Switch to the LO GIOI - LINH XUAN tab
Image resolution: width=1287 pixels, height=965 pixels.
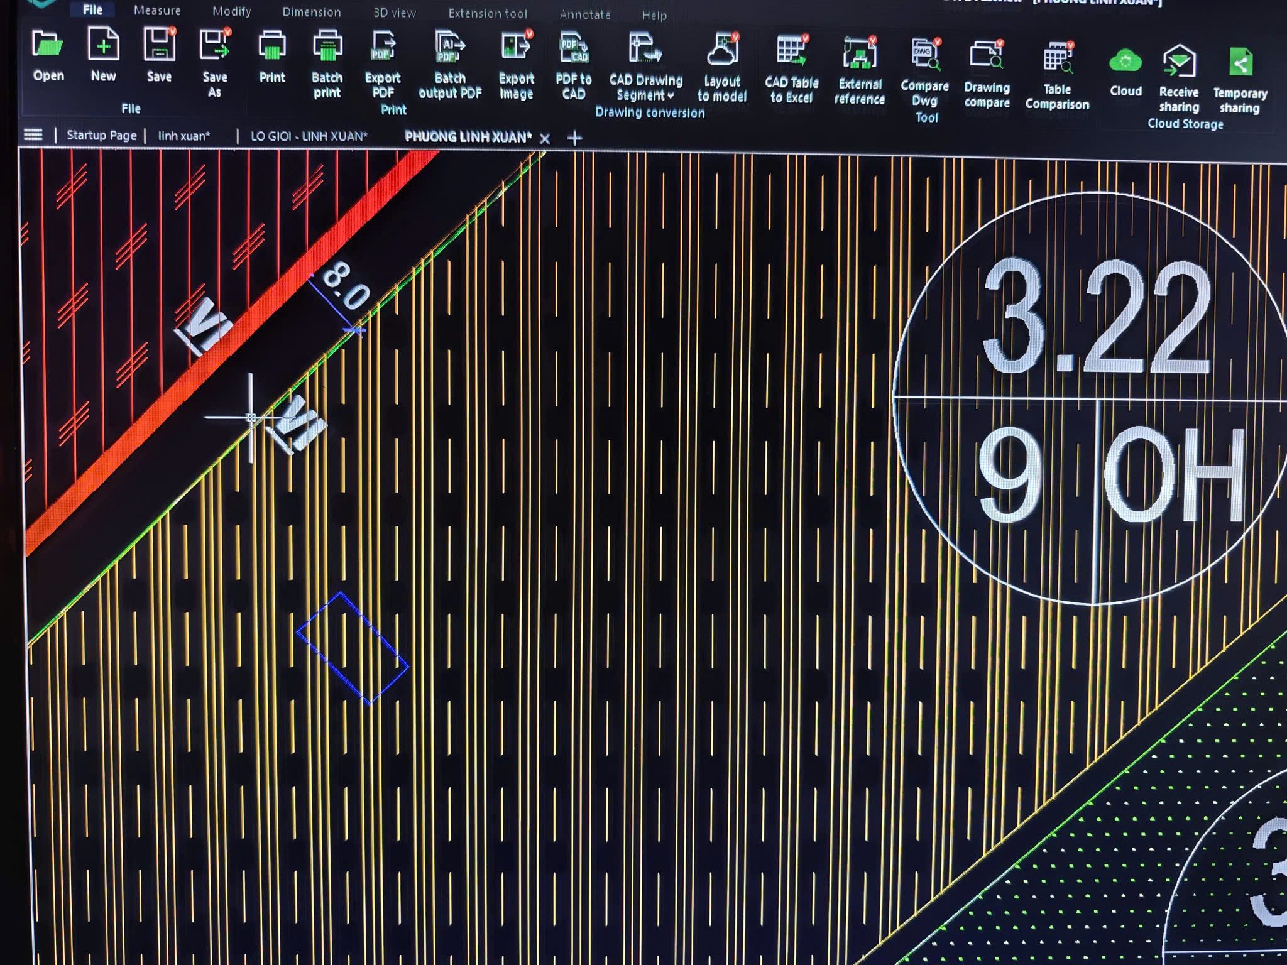[308, 136]
